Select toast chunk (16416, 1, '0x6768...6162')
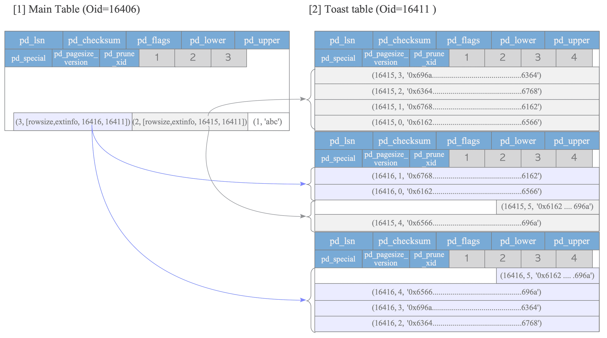Screen dimensions: 607x338 click(457, 176)
